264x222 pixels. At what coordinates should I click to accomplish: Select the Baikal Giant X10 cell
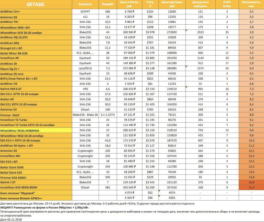36,172
